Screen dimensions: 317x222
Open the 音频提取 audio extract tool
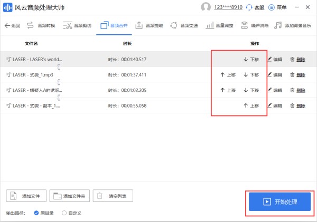(x=150, y=25)
